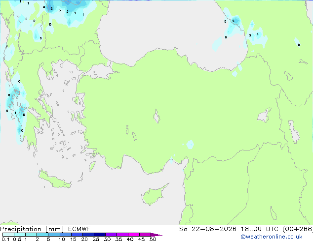Select the 5–10 mm legend color box
Viewport: 313px width, 241px height.
(x=54, y=235)
